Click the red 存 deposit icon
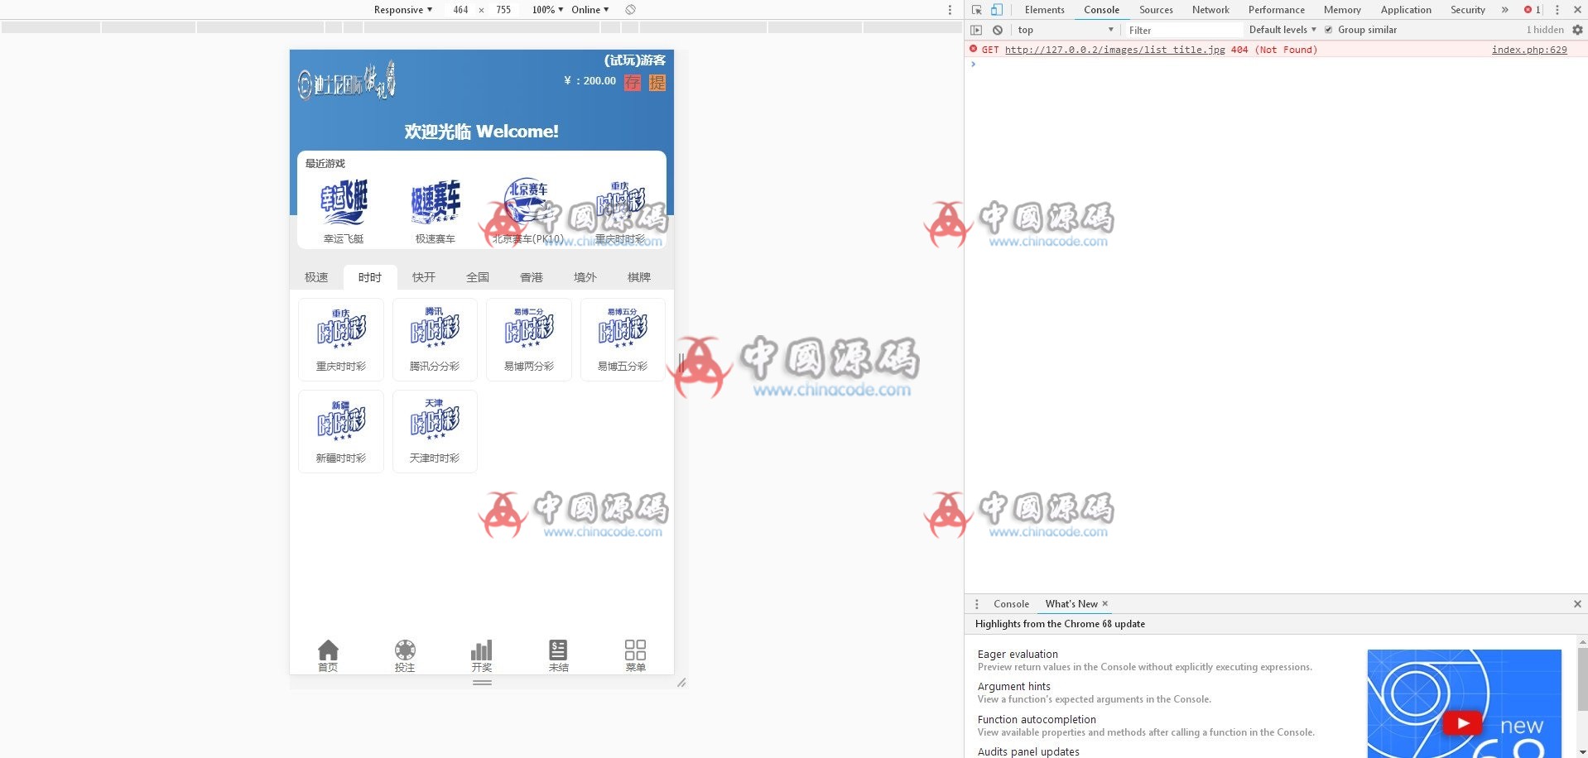Screen dimensions: 1588x758 (x=633, y=82)
